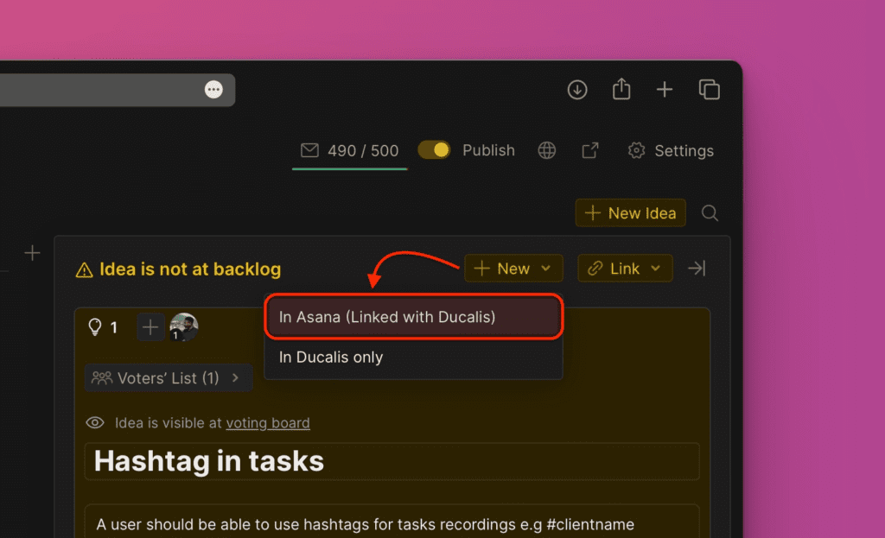This screenshot has height=538, width=885.
Task: Open the New dropdown arrow
Action: pyautogui.click(x=546, y=268)
